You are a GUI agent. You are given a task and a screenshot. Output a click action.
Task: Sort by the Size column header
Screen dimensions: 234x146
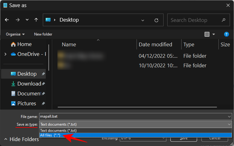click(x=225, y=44)
